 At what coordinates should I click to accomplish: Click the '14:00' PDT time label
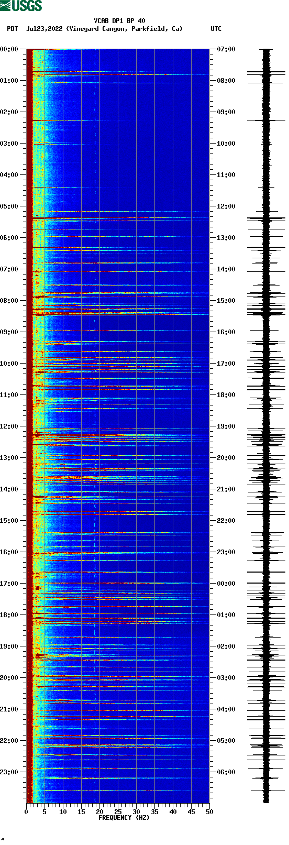(9, 489)
